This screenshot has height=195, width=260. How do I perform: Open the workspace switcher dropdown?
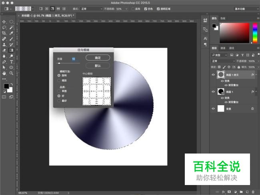tap(246, 9)
